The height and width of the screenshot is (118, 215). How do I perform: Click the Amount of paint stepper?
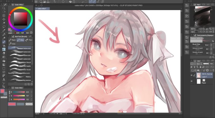click(209, 49)
